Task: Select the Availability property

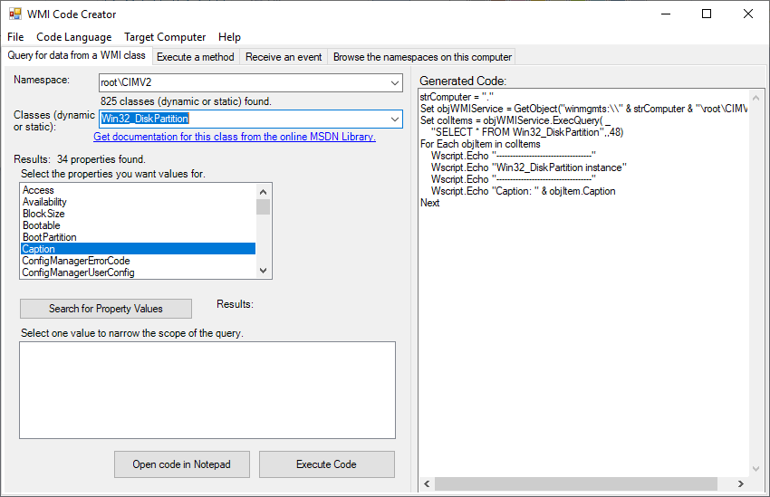Action: tap(138, 202)
